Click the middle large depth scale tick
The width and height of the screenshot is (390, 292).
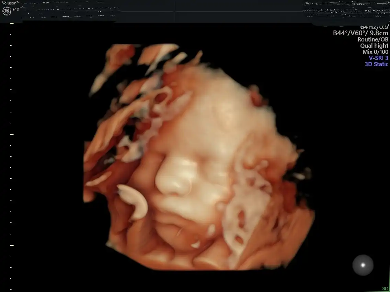pyautogui.click(x=12, y=134)
